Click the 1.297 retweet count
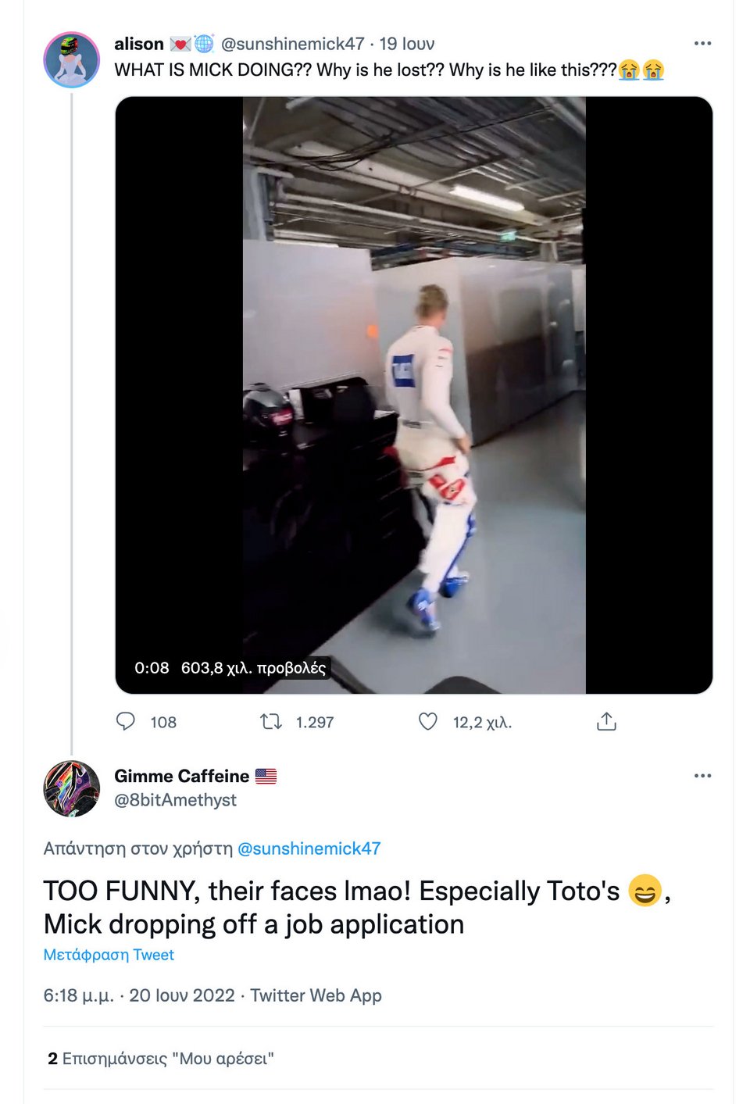 point(315,722)
